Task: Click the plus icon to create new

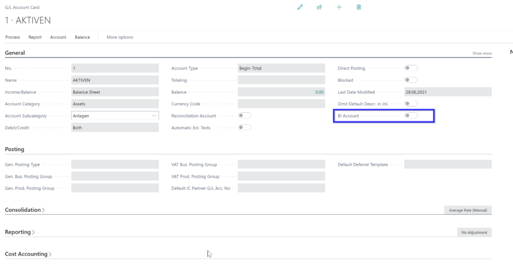Action: click(339, 7)
